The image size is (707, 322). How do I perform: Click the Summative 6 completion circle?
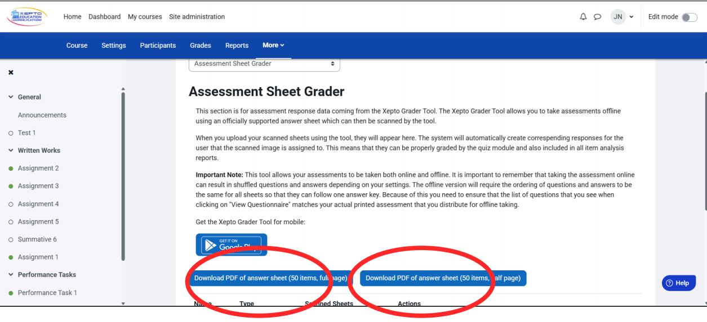tap(11, 239)
